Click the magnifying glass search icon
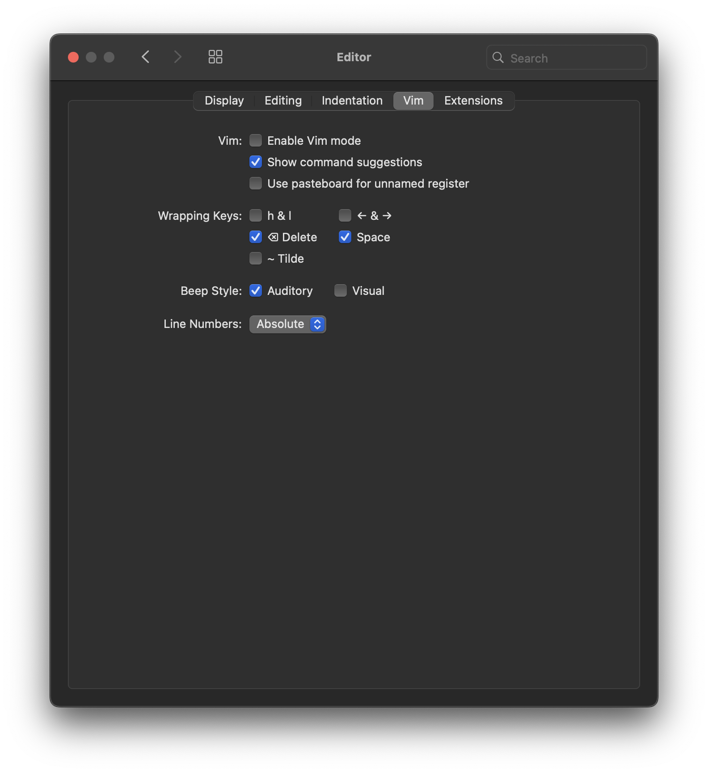The width and height of the screenshot is (708, 773). pyautogui.click(x=498, y=57)
